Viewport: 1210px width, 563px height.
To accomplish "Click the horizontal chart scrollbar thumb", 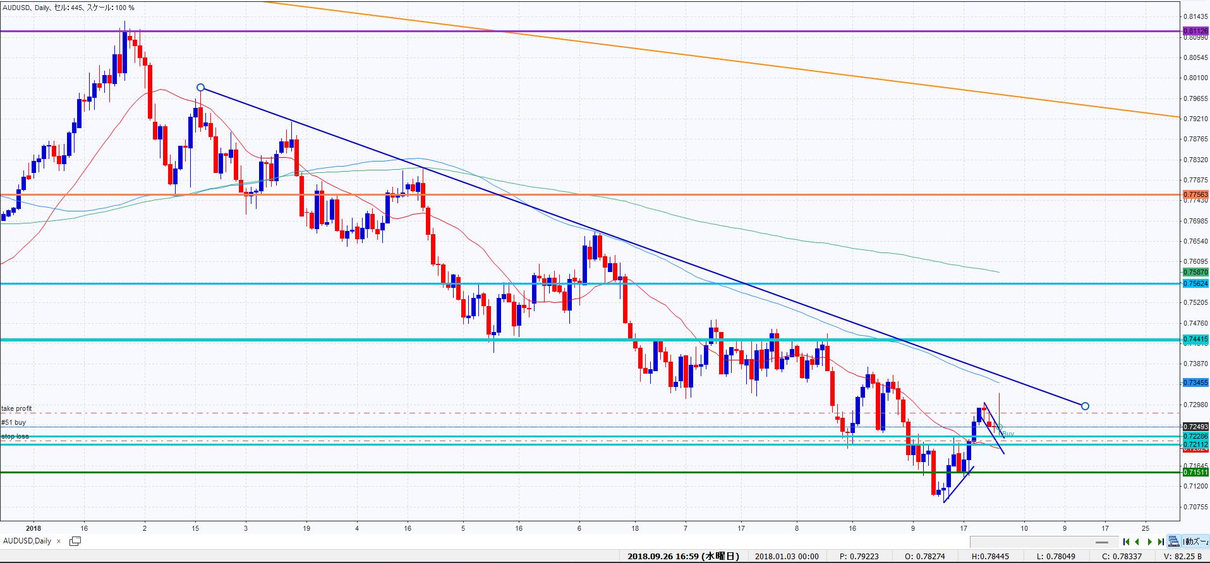I will coord(1102,542).
